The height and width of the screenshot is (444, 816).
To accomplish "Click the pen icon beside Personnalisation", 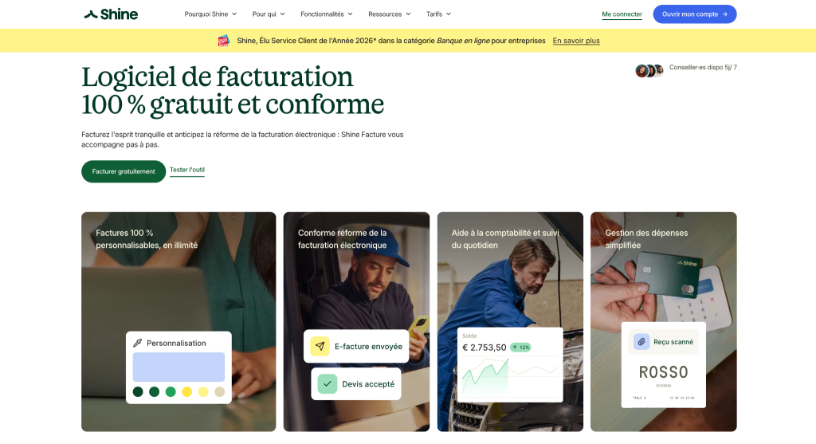I will point(137,343).
